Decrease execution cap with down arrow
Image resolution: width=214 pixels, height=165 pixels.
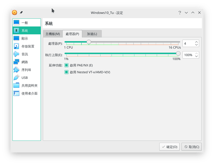pos(196,56)
